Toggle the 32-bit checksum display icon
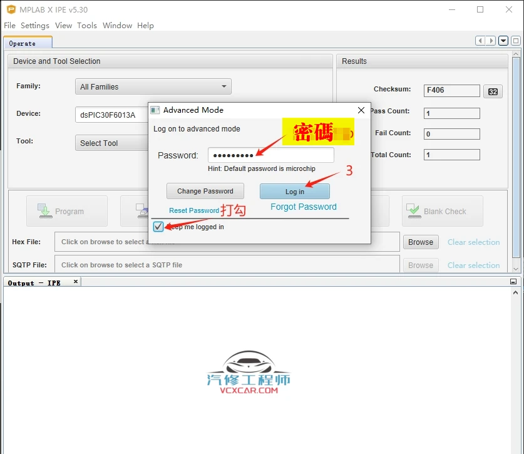 point(493,91)
